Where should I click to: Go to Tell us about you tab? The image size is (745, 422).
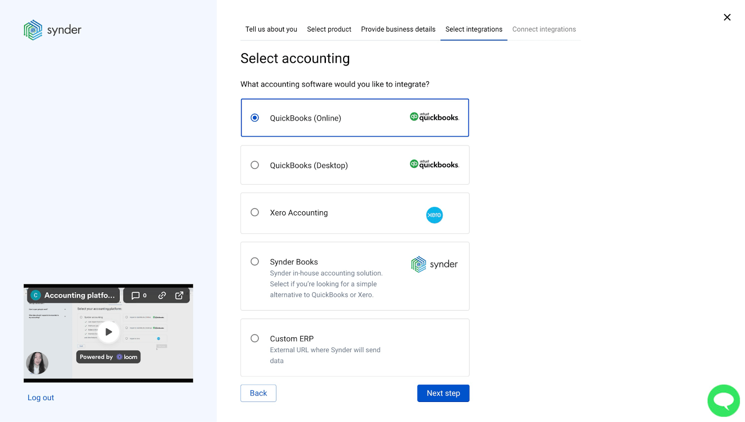[271, 29]
